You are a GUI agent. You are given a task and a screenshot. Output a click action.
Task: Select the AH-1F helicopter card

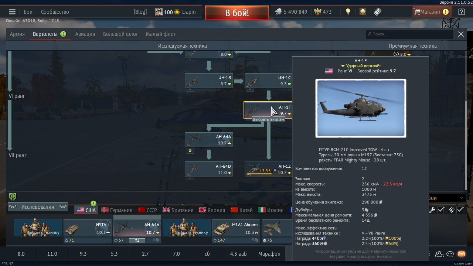[x=268, y=110]
